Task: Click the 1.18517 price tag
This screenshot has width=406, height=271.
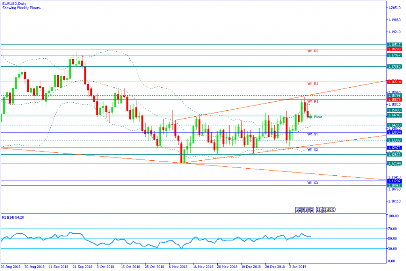Action: tap(395, 45)
